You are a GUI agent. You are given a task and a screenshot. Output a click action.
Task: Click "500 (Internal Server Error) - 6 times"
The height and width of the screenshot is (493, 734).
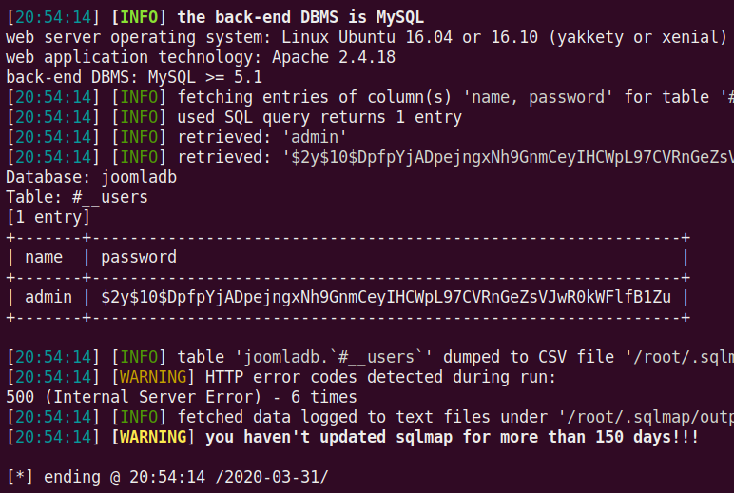pos(182,397)
